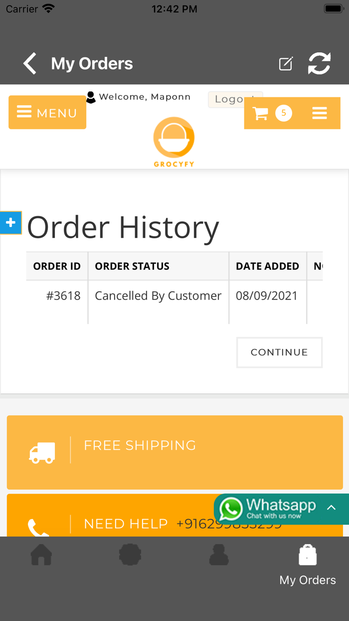Tap the cart item count badge
The width and height of the screenshot is (349, 621).
pyautogui.click(x=284, y=113)
